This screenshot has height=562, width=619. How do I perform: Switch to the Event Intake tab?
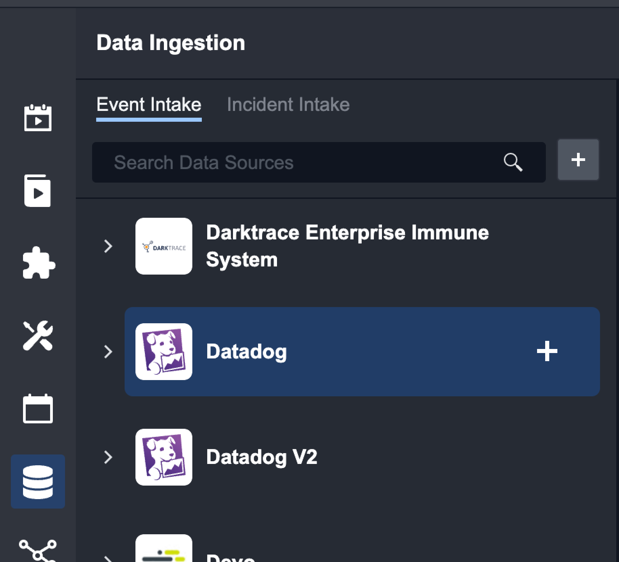(149, 104)
